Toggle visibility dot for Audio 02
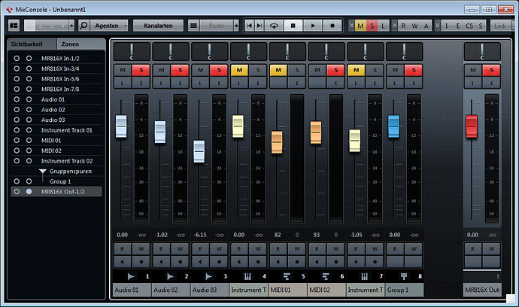519x307 pixels. pos(29,110)
